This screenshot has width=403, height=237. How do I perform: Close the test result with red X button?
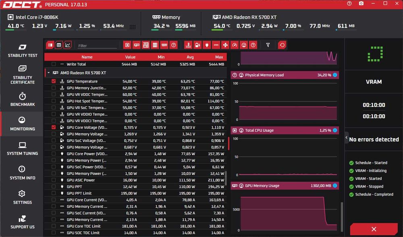coord(374,229)
